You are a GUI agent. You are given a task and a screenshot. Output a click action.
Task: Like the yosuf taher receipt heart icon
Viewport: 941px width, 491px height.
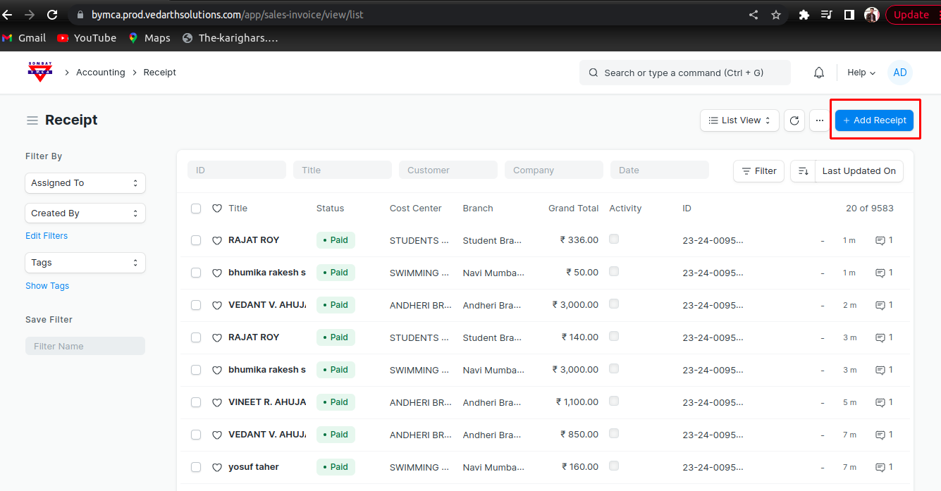click(x=217, y=467)
